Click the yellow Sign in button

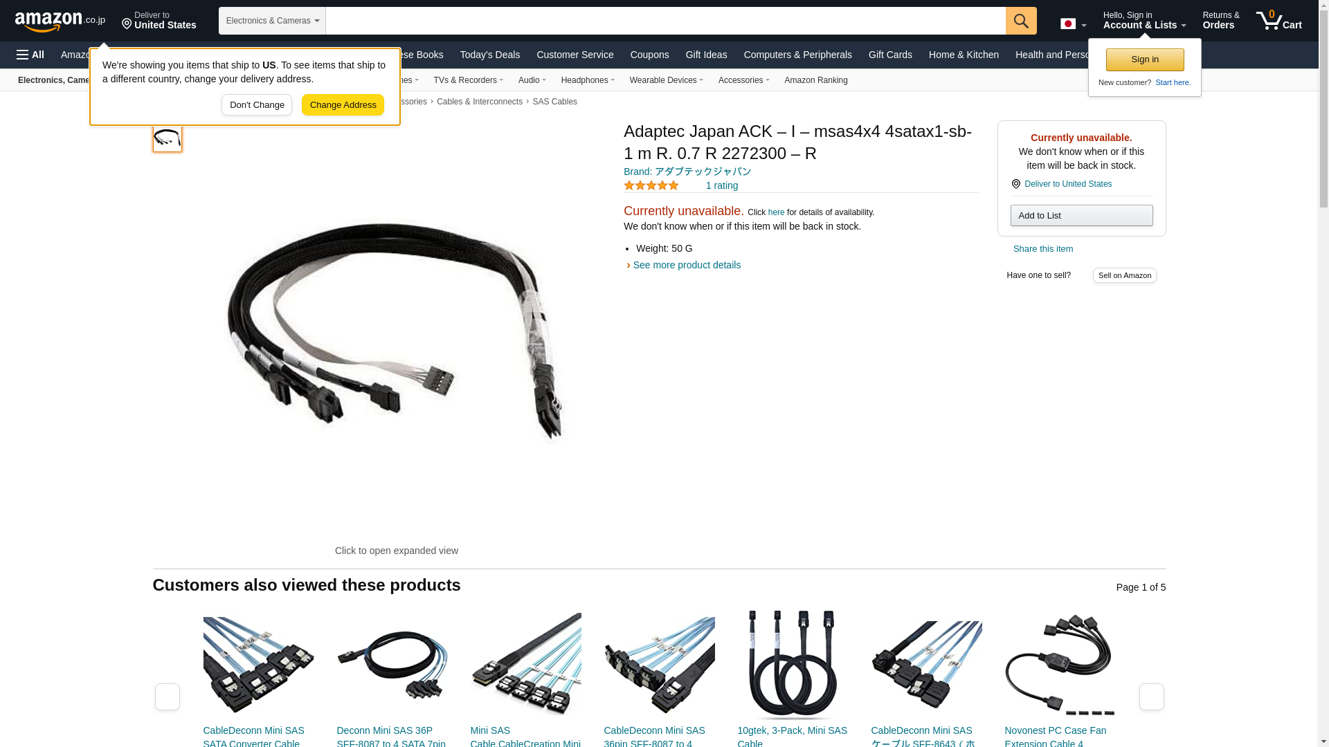1145,59
